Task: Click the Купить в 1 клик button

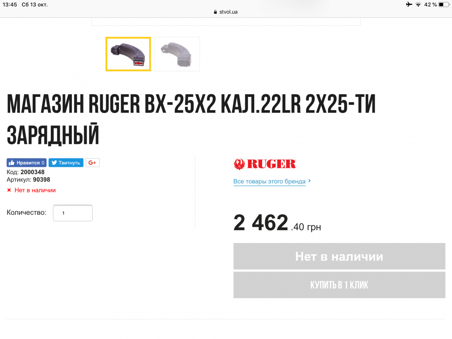Action: (x=339, y=285)
